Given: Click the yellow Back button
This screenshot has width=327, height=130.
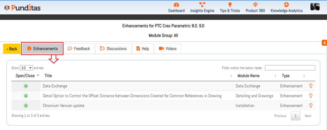Looking at the screenshot, I should [12, 49].
